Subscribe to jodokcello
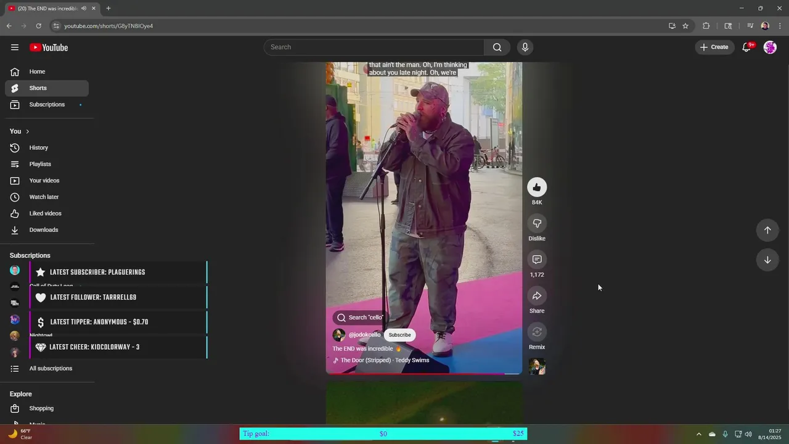The width and height of the screenshot is (789, 444). [x=399, y=335]
